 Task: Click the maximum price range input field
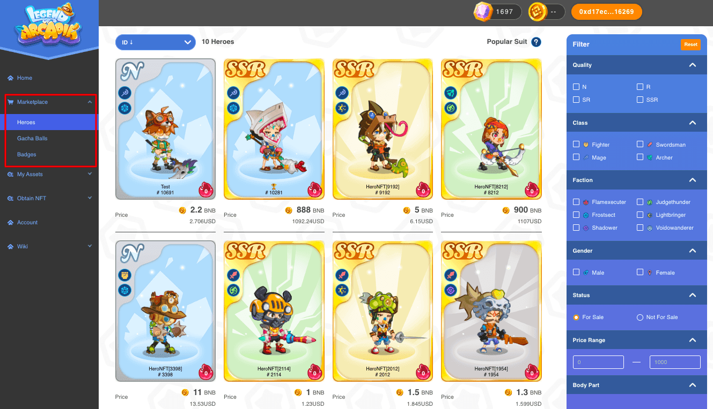pos(675,362)
